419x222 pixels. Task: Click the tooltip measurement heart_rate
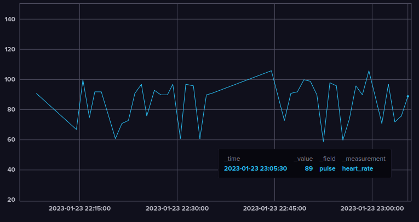pos(358,168)
